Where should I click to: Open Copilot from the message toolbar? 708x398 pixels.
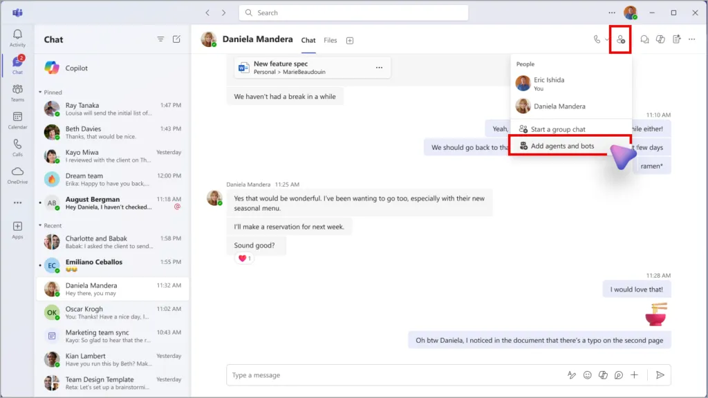point(602,375)
